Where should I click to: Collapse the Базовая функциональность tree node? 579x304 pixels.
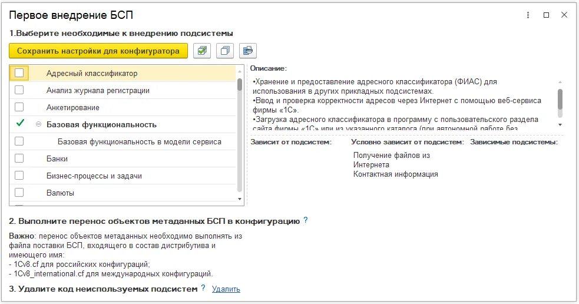pyautogui.click(x=38, y=124)
